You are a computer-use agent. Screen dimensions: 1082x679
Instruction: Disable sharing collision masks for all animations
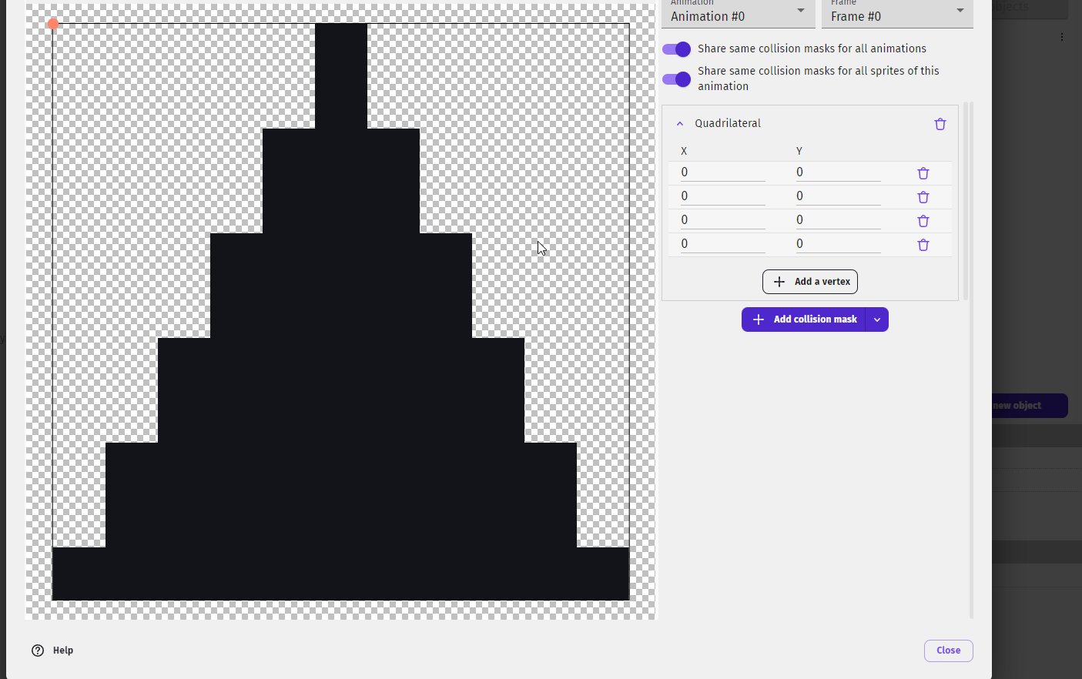[676, 48]
